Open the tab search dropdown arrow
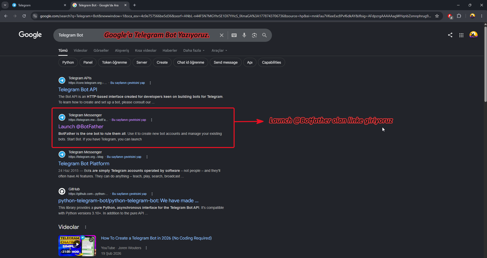The height and width of the screenshot is (258, 487). click(x=5, y=5)
